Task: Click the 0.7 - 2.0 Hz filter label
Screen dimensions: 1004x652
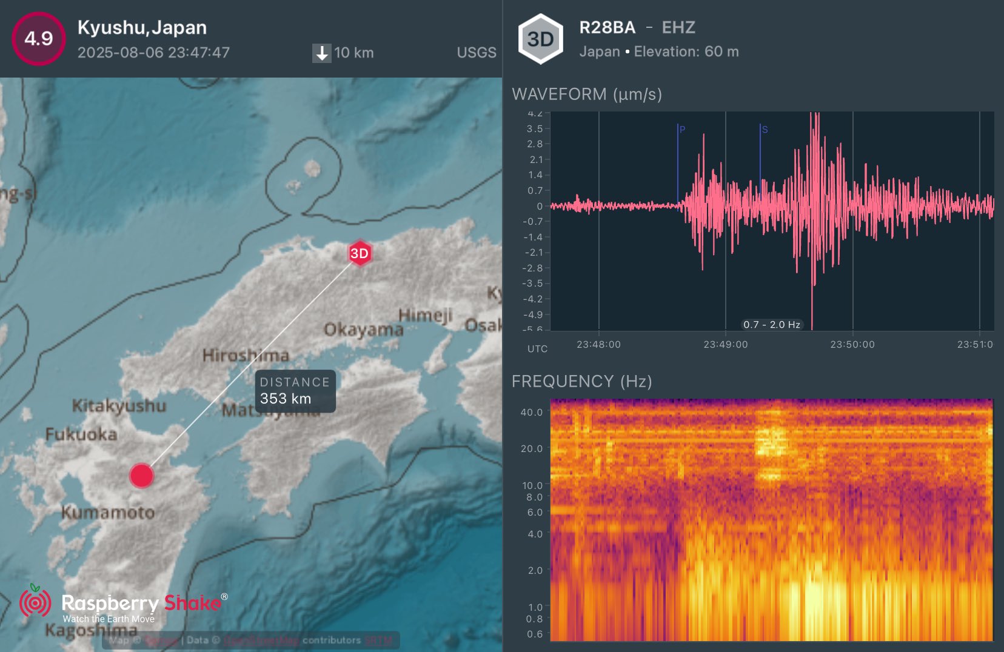Action: (x=772, y=325)
